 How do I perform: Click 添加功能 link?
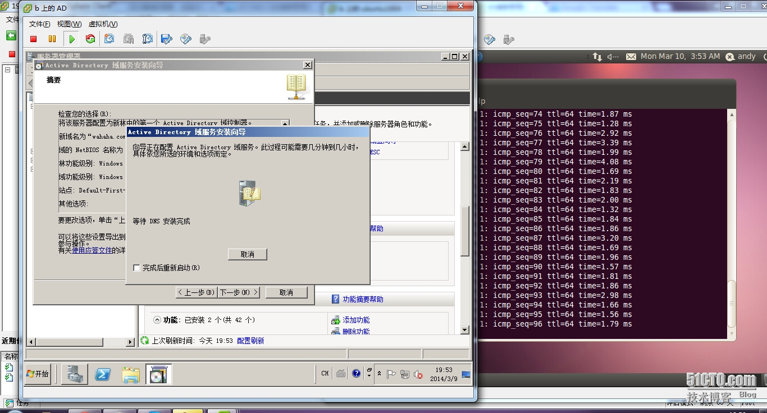pos(356,320)
